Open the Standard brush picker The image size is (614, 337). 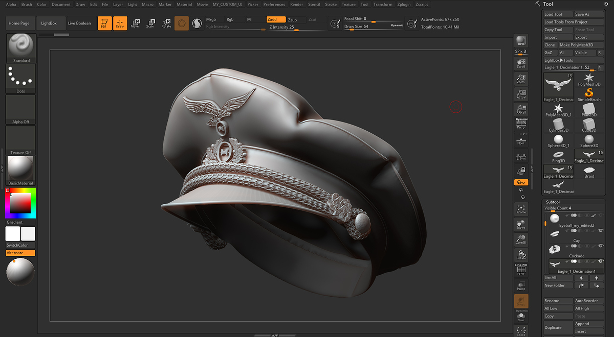click(21, 49)
